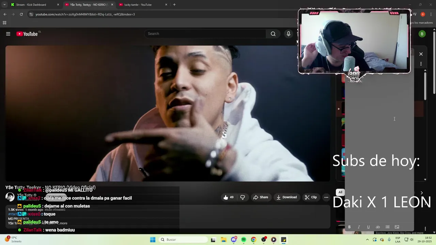Image resolution: width=436 pixels, height=245 pixels.
Task: Open weather widget 17°C Soleado
Action: coord(13,240)
